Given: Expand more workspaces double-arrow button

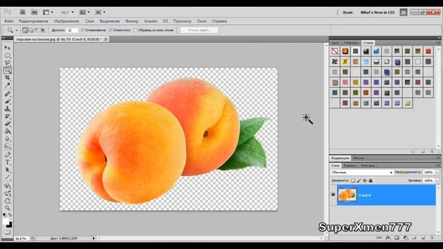Looking at the screenshot, I should [403, 12].
